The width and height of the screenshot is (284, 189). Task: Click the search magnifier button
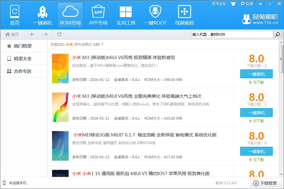(x=278, y=34)
